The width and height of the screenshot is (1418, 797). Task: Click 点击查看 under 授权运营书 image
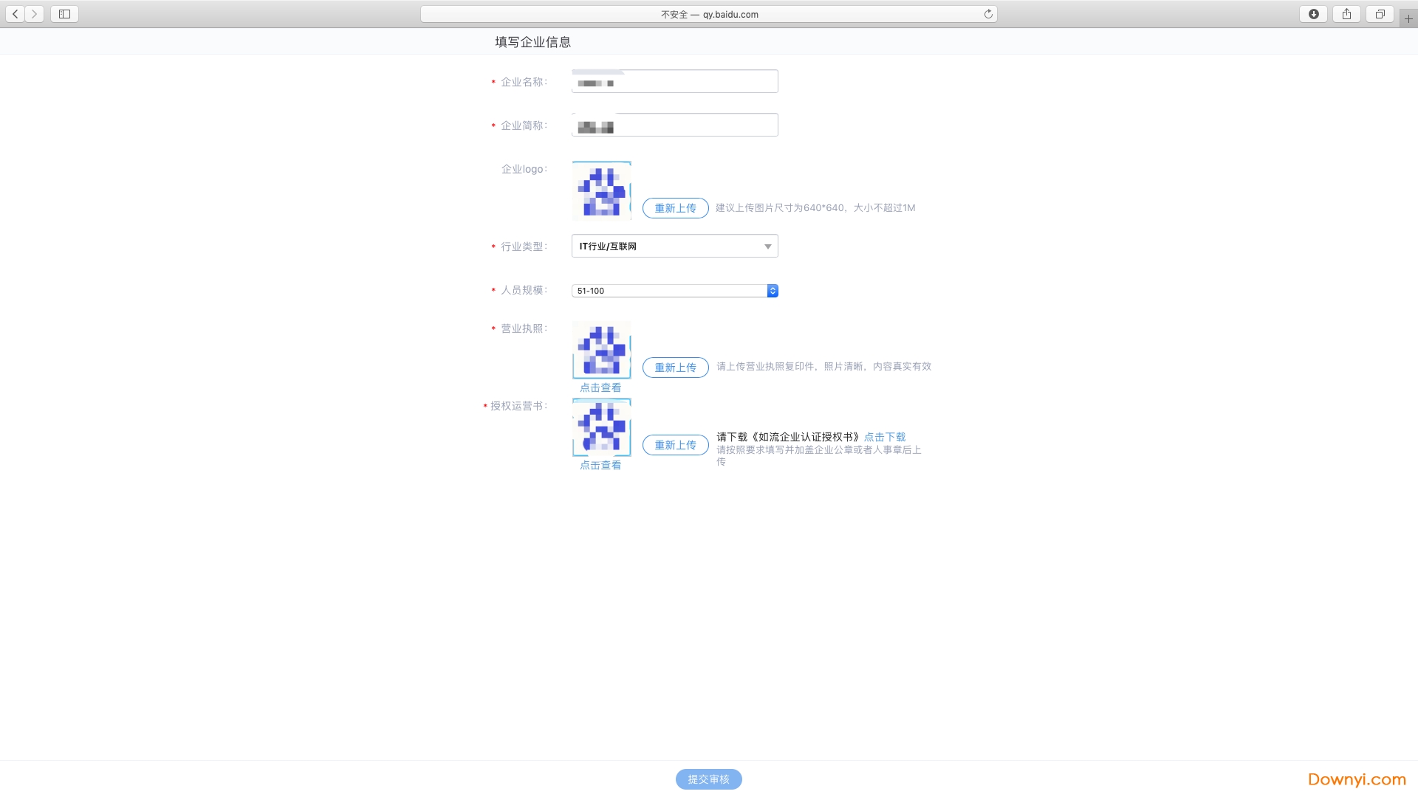600,465
